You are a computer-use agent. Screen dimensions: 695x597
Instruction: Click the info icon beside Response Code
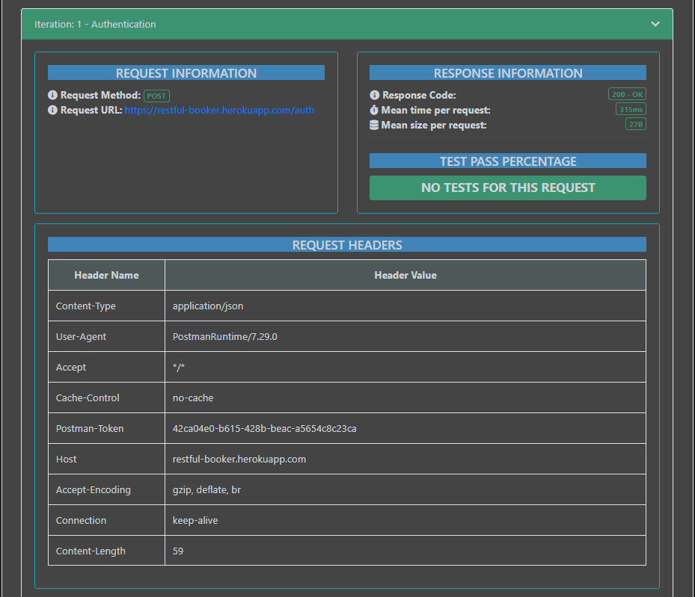[375, 95]
